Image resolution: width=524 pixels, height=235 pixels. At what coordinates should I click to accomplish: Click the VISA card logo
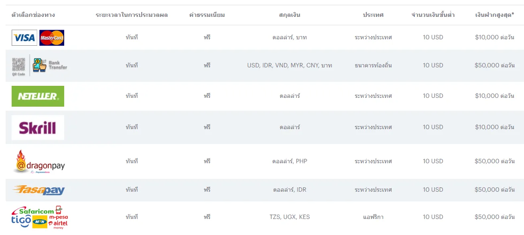click(x=24, y=38)
